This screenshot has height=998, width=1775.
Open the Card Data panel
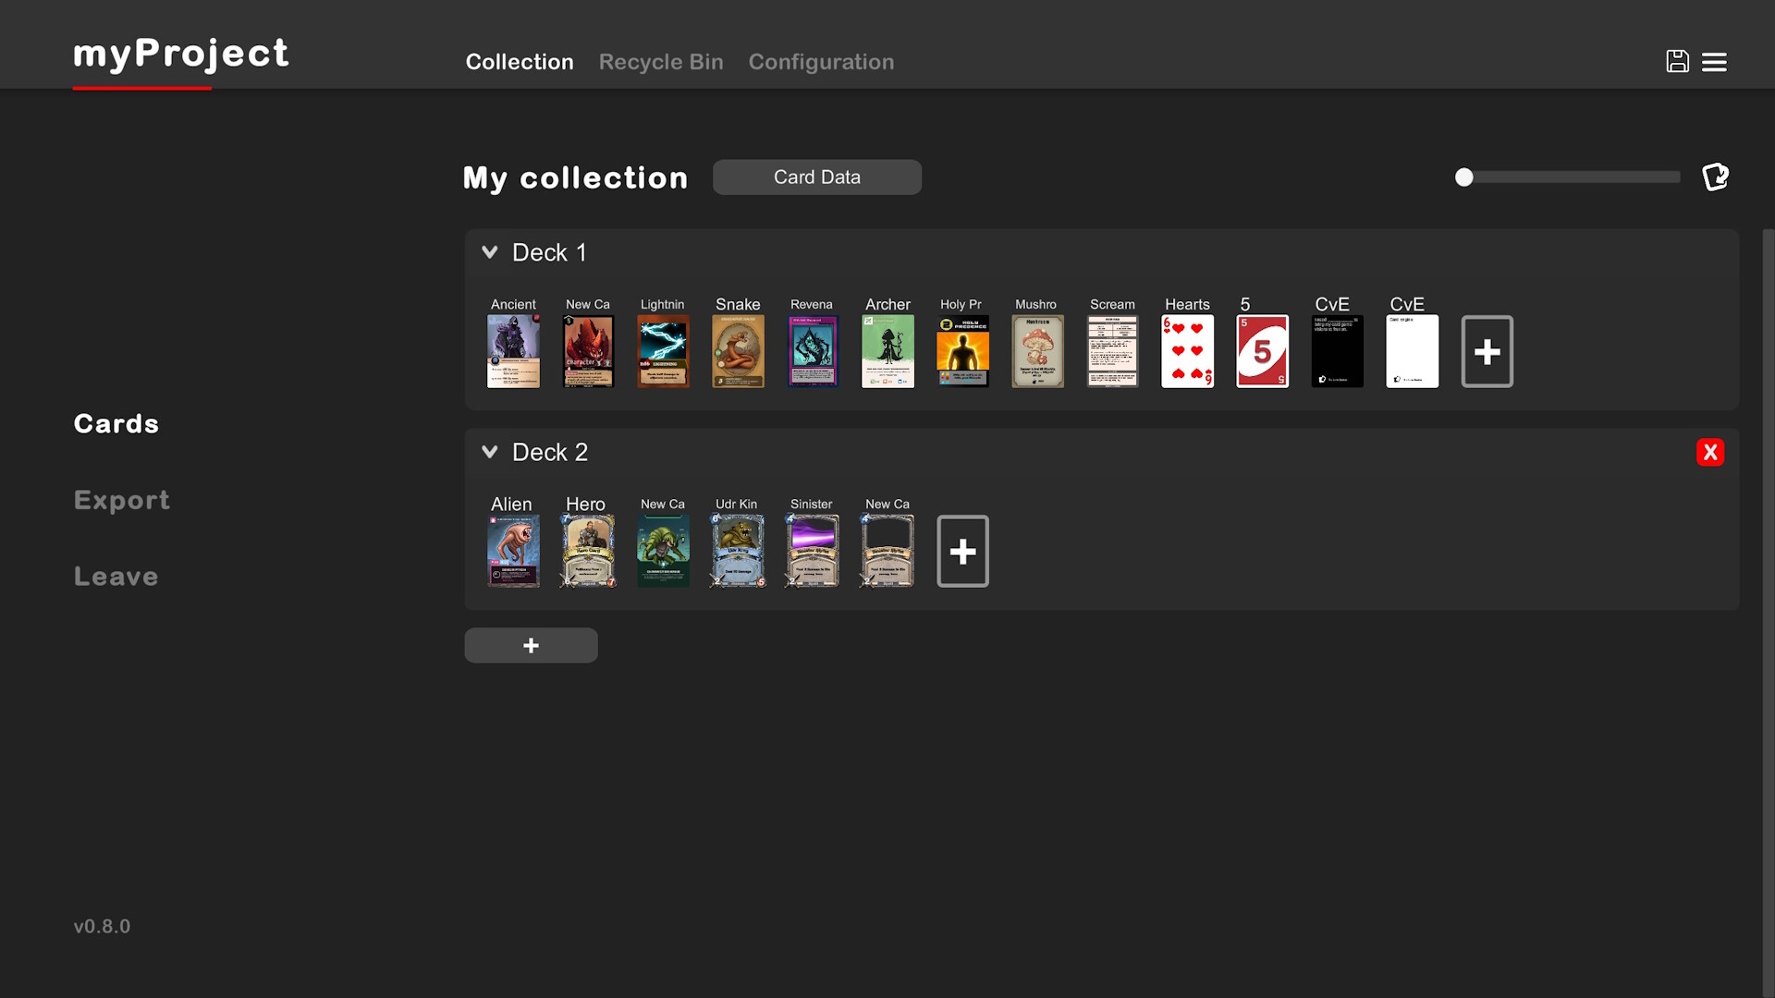tap(816, 176)
